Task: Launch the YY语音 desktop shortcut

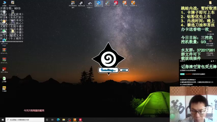Action: (4, 89)
